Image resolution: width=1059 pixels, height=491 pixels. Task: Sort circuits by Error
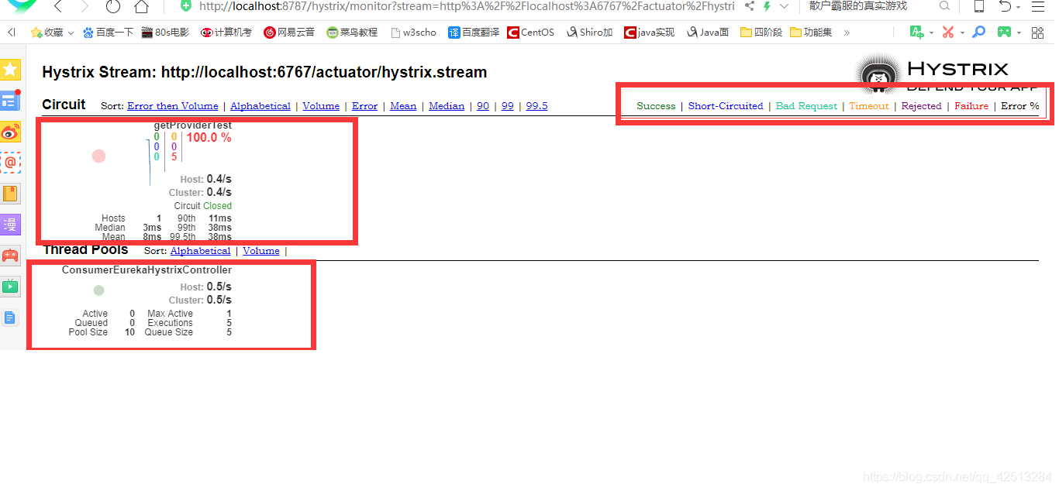364,106
